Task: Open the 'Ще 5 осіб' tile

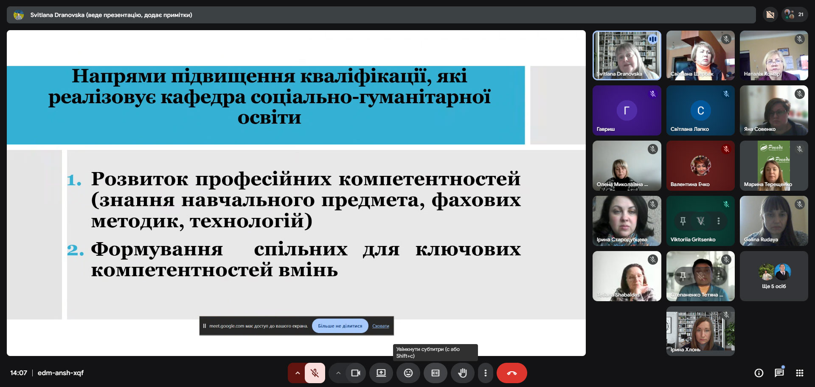Action: coord(773,276)
